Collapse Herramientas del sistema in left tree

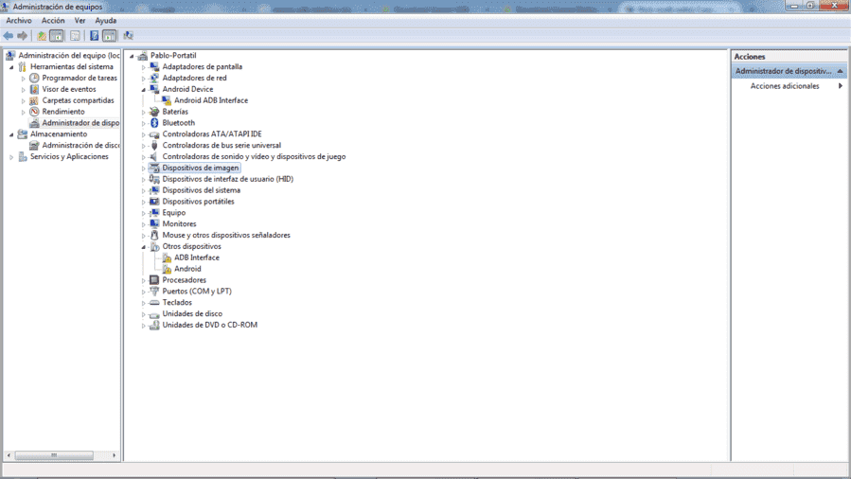11,67
